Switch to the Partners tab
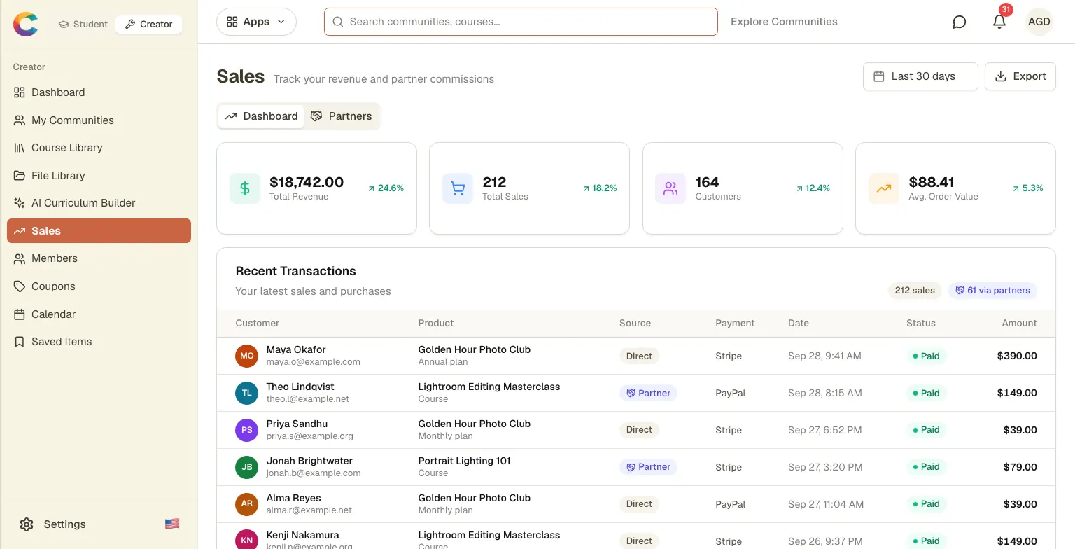1075x549 pixels. point(341,116)
